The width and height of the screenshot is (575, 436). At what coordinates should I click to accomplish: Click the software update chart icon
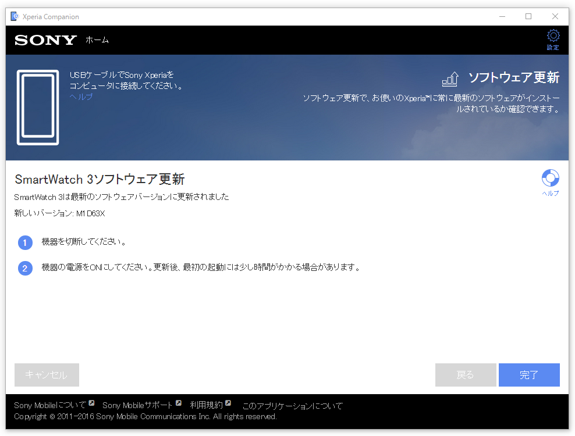[450, 78]
